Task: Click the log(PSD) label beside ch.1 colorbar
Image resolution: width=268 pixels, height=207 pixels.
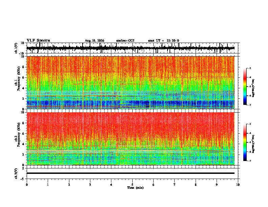Action: click(x=253, y=88)
